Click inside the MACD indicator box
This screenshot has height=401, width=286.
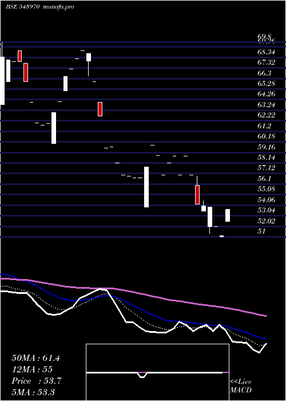[157, 372]
